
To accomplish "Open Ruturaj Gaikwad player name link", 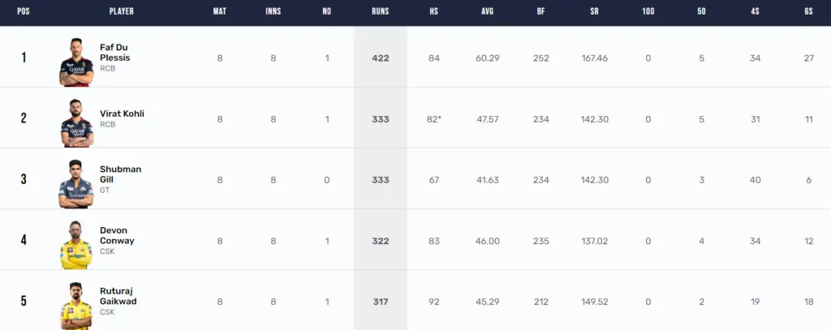I will click(118, 296).
